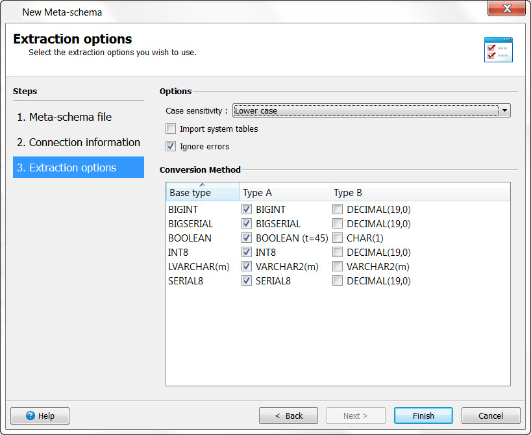Viewport: 531px width, 435px height.
Task: Check VARCHAR2(m) under Type B
Action: 338,266
